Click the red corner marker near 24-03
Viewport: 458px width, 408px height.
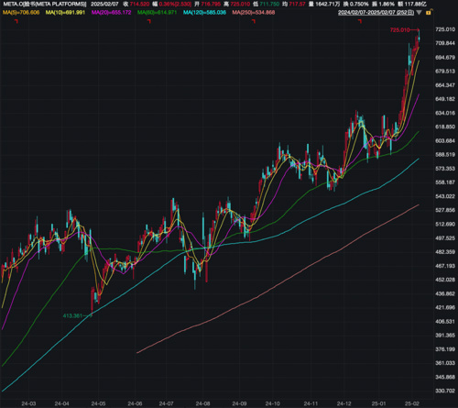point(16,21)
